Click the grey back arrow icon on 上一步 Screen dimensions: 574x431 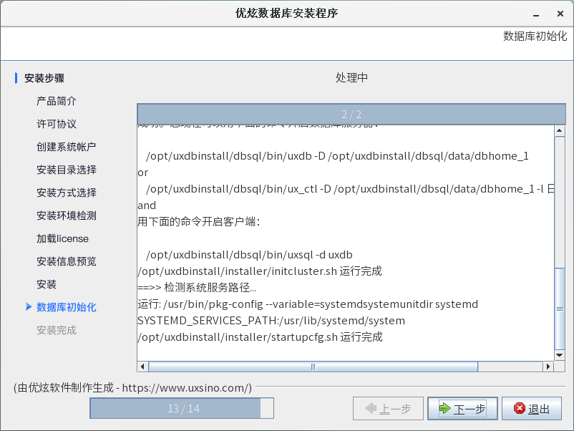(371, 409)
